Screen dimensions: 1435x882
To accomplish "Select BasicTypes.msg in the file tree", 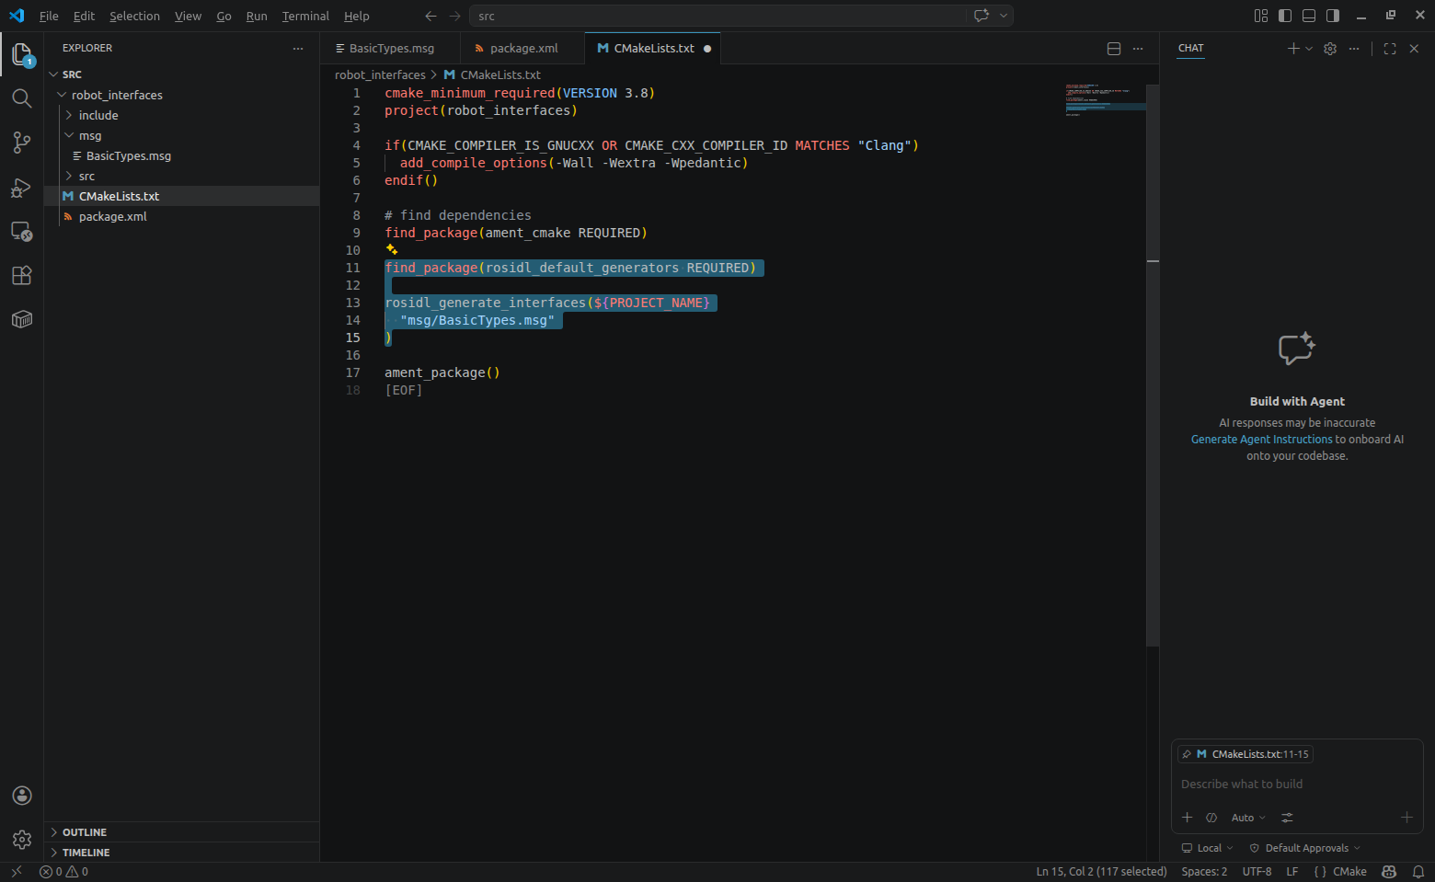I will [x=181, y=155].
